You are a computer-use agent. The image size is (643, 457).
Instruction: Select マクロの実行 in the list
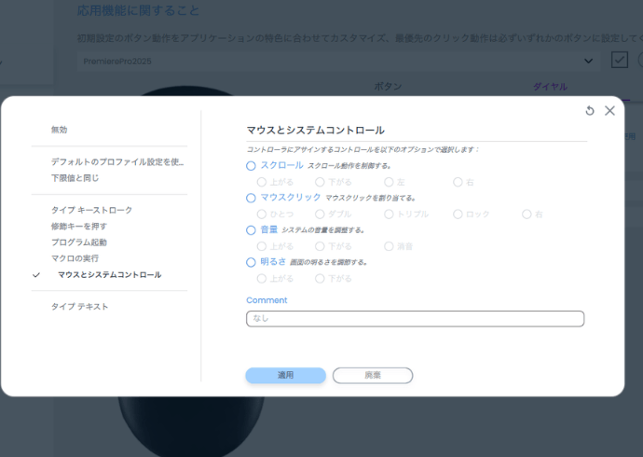pos(75,257)
